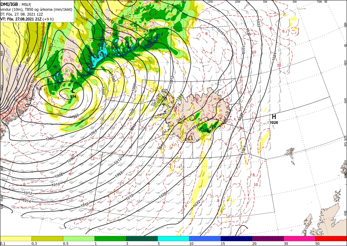Image resolution: width=347 pixels, height=246 pixels.
Task: Click the '5W' longitude label
Action: click(x=265, y=2)
